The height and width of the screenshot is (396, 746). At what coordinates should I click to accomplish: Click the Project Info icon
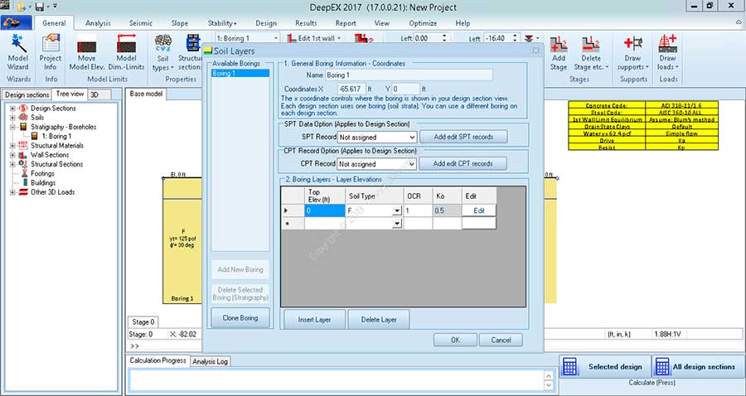pyautogui.click(x=51, y=51)
